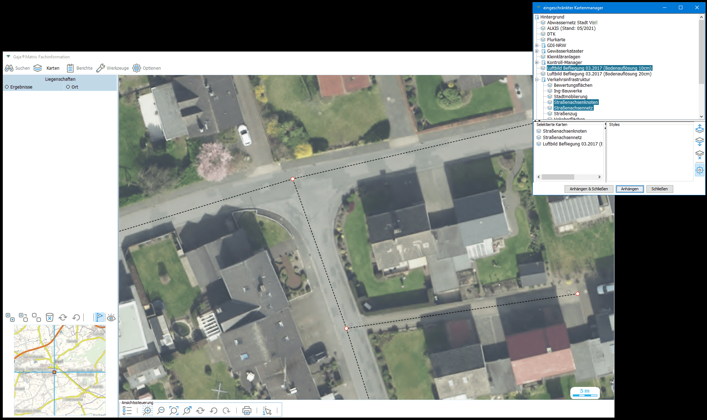Click the scroll down arrow of layer tree
This screenshot has width=707, height=420.
coord(702,116)
